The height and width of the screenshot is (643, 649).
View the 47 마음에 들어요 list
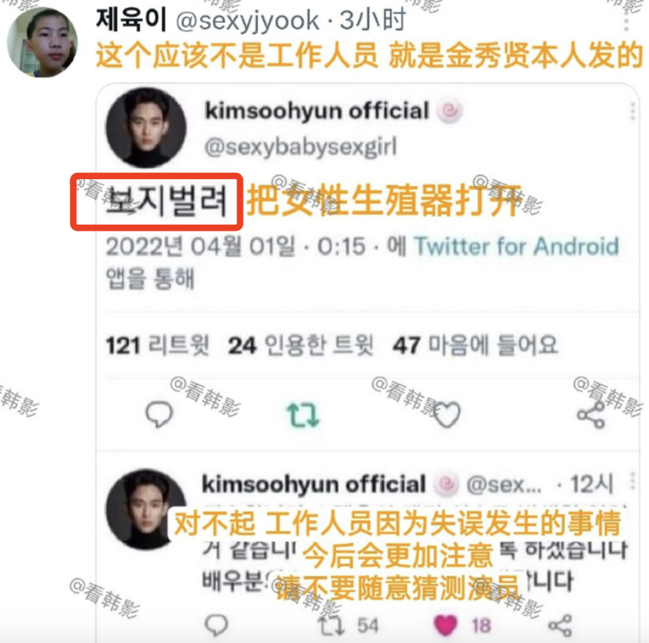475,345
